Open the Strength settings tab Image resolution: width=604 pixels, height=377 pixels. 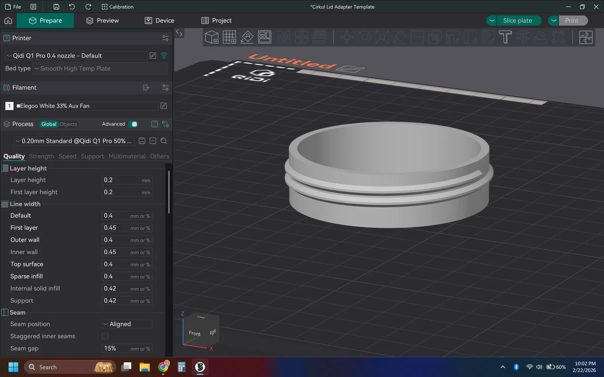click(42, 156)
